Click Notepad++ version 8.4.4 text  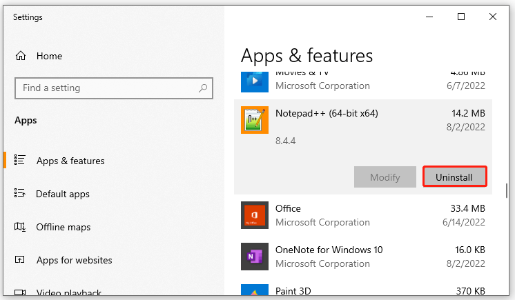(x=285, y=141)
